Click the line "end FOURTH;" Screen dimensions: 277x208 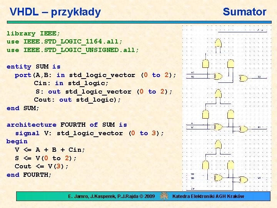point(29,175)
